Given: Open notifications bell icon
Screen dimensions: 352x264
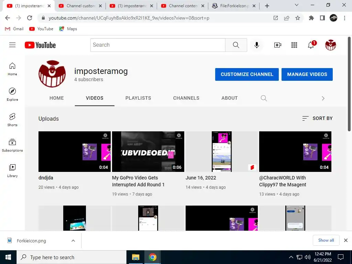Looking at the screenshot, I should click(x=311, y=45).
